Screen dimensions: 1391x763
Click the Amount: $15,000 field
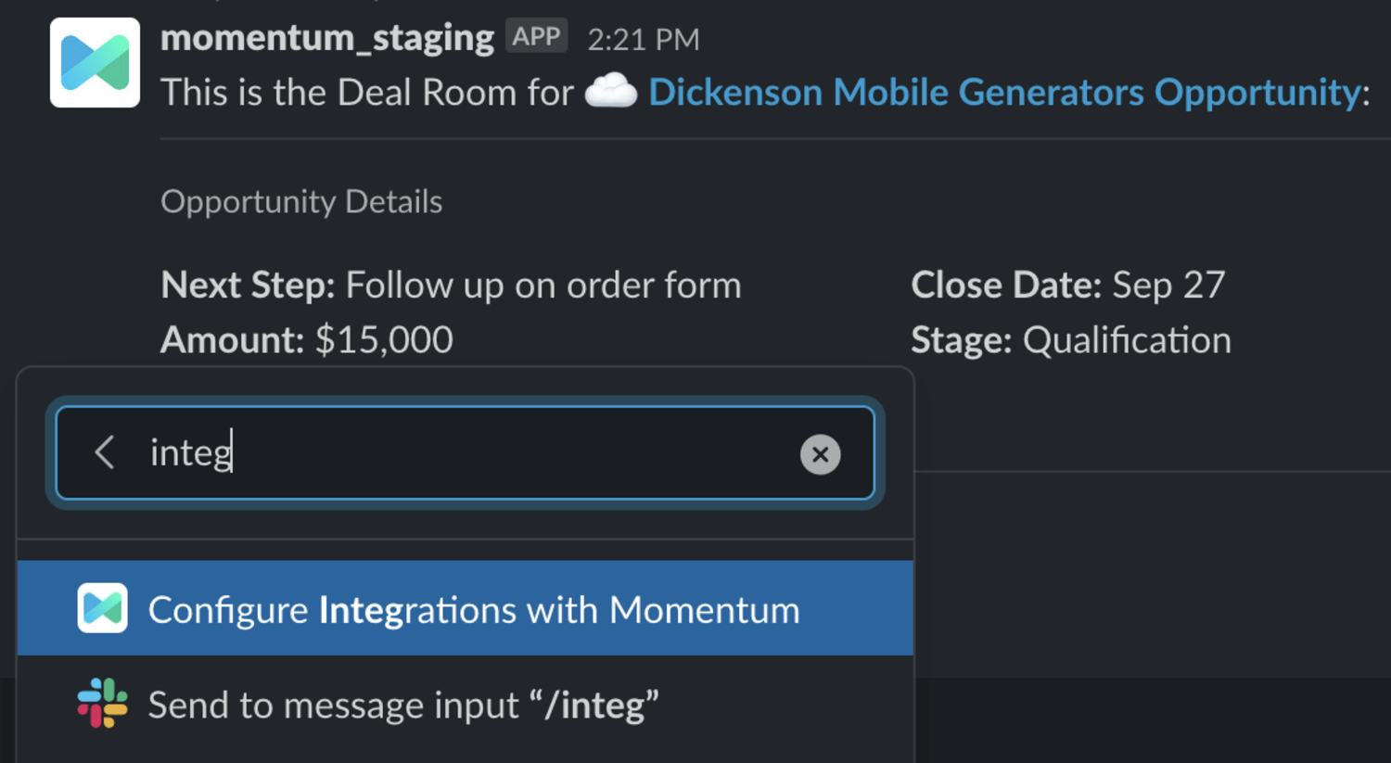306,340
